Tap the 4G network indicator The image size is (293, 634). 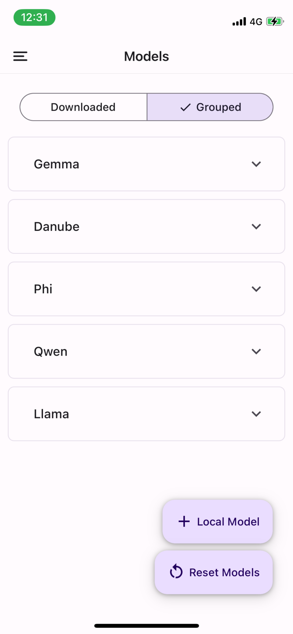click(256, 22)
